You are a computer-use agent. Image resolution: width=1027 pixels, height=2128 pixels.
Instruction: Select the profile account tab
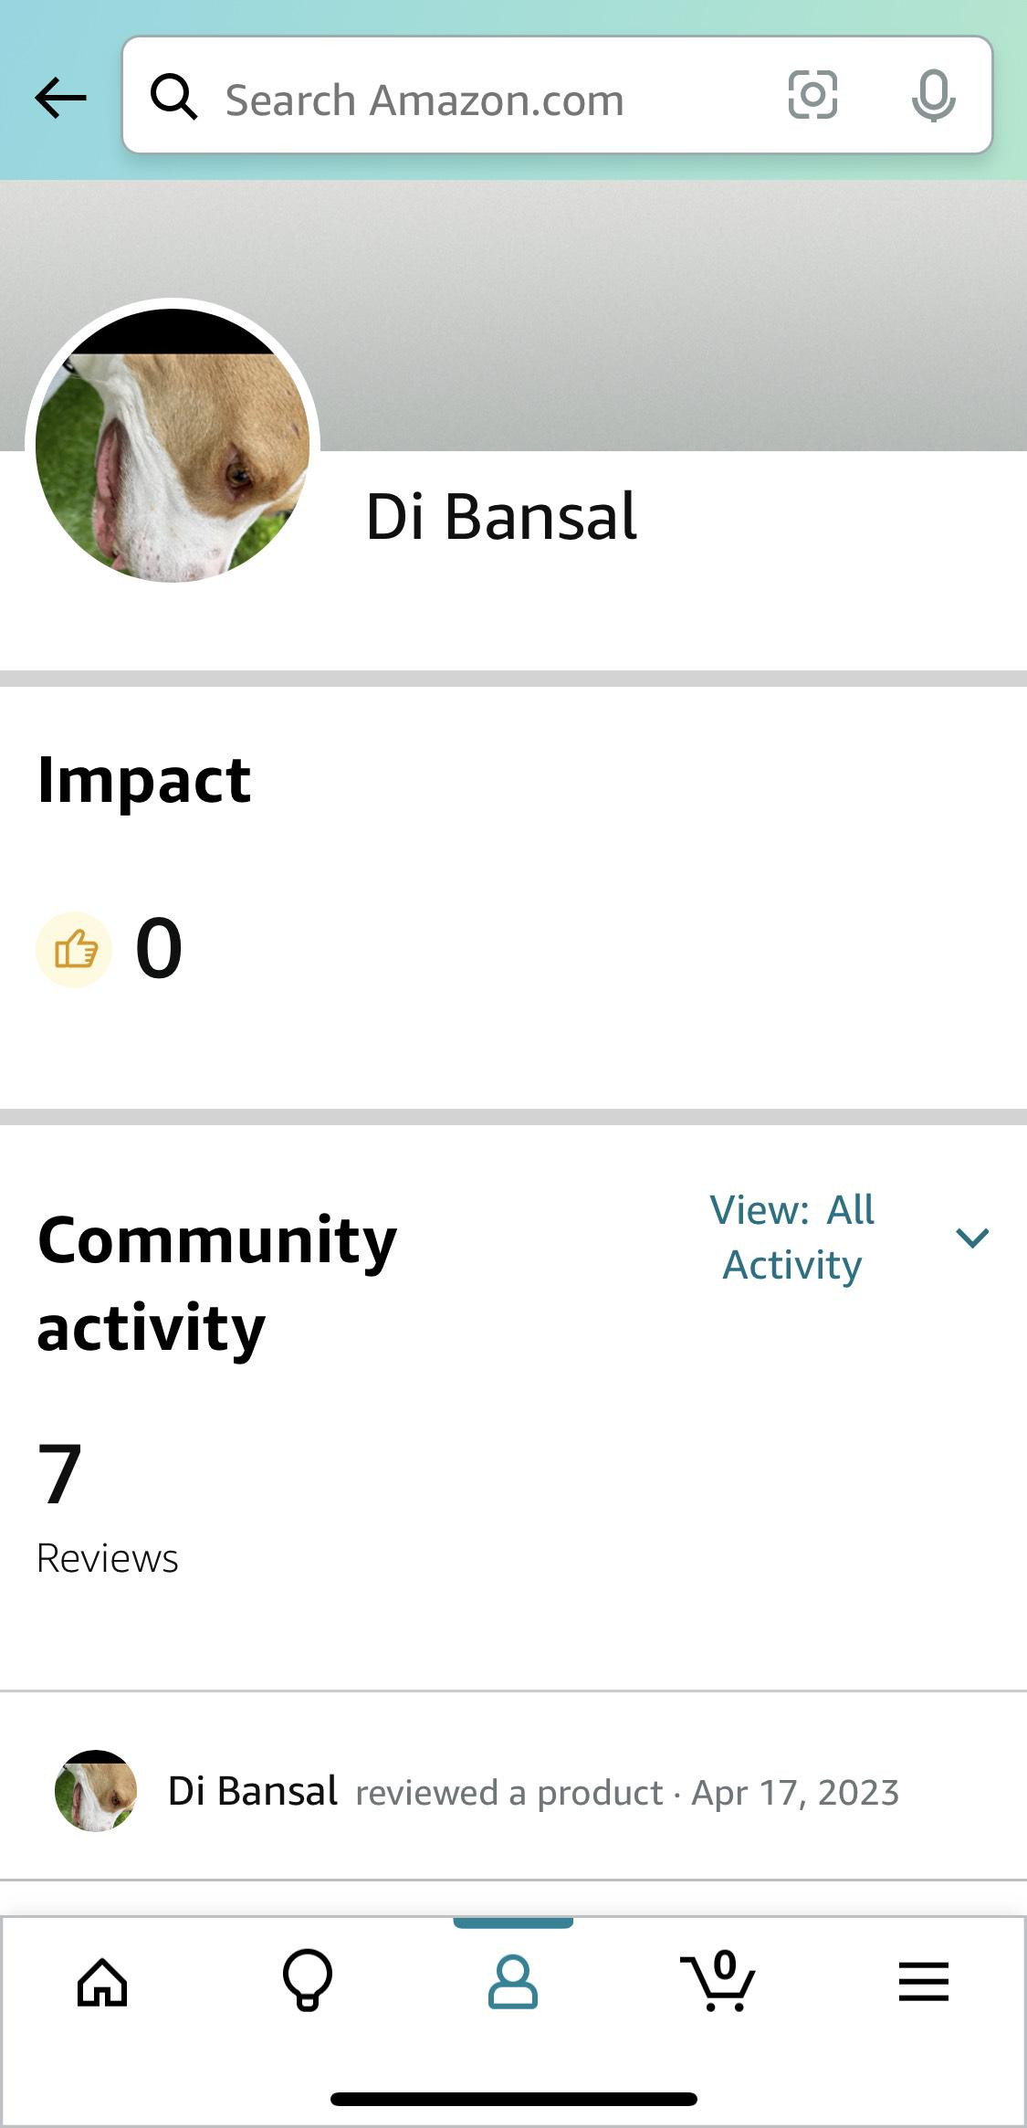pos(513,1981)
